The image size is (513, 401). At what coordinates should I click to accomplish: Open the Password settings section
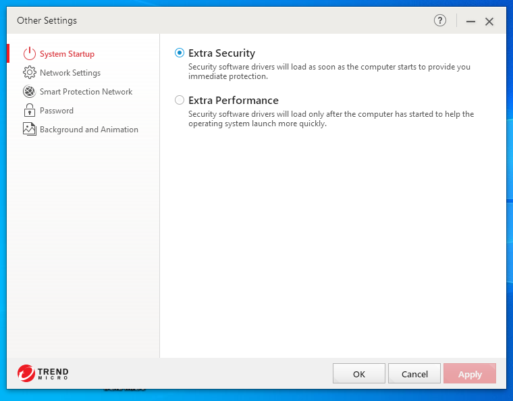pyautogui.click(x=57, y=111)
